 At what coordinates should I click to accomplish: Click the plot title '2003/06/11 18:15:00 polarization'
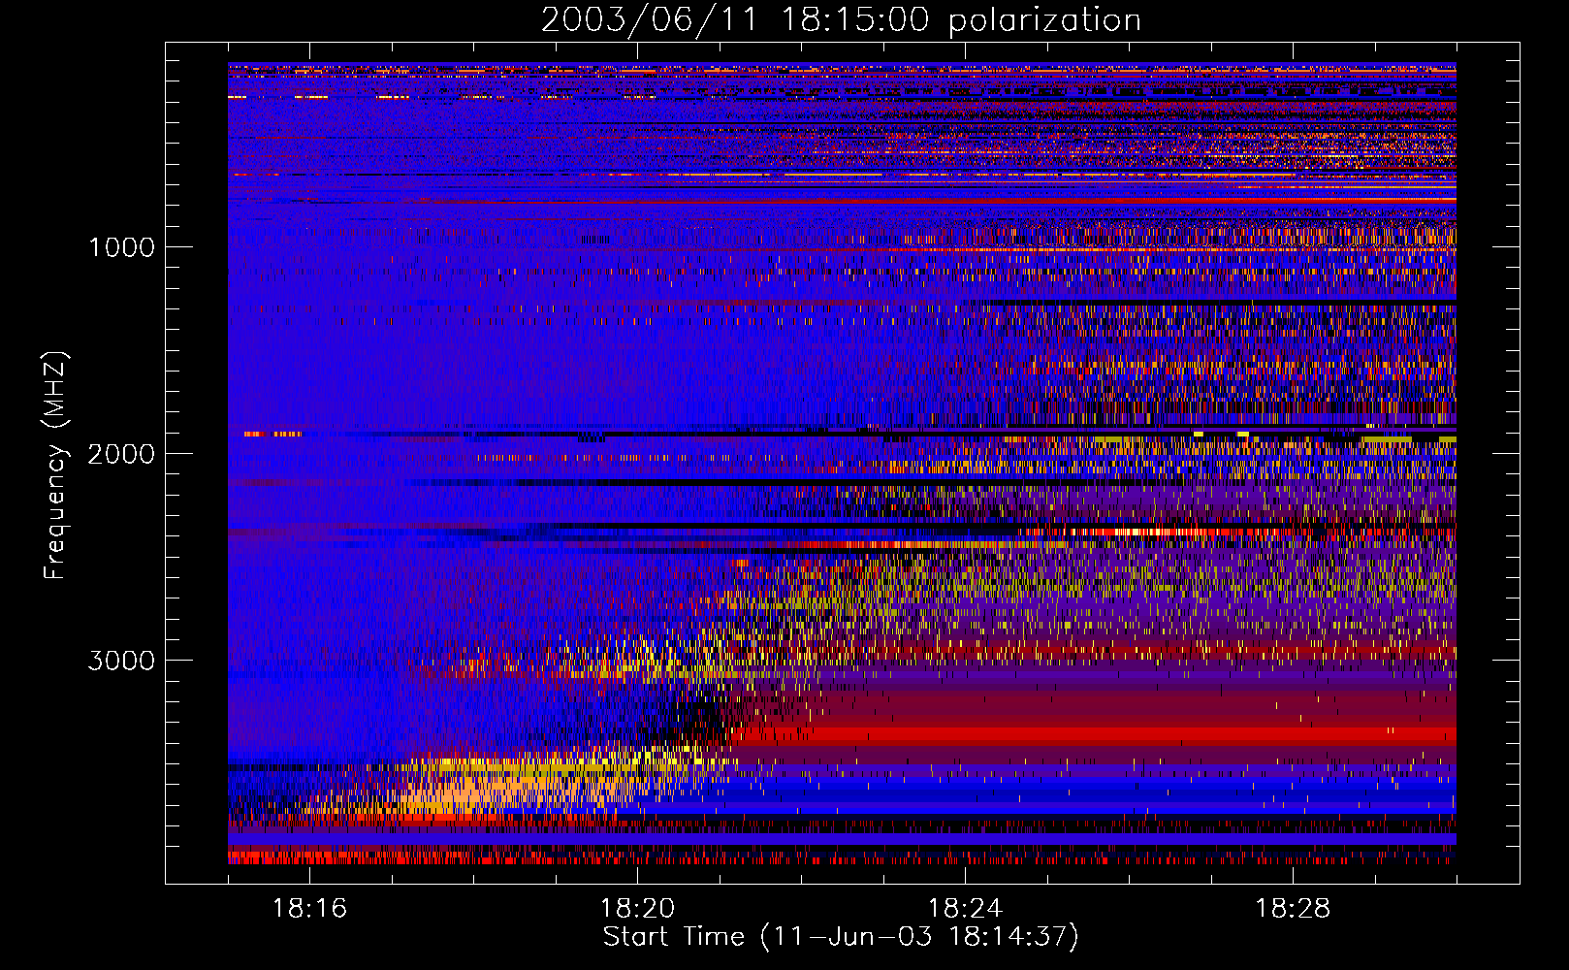point(841,19)
